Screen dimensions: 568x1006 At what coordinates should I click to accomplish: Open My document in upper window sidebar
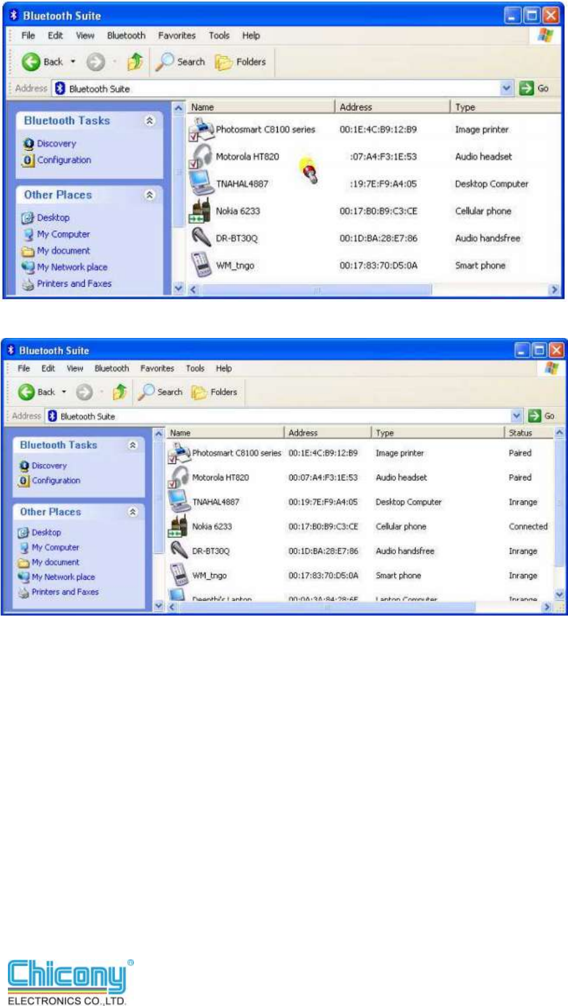[56, 251]
